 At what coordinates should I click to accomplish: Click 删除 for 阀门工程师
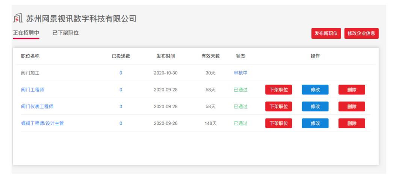coord(352,90)
